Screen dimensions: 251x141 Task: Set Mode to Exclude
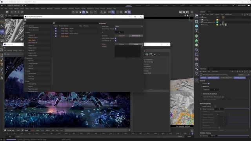[x=122, y=44]
